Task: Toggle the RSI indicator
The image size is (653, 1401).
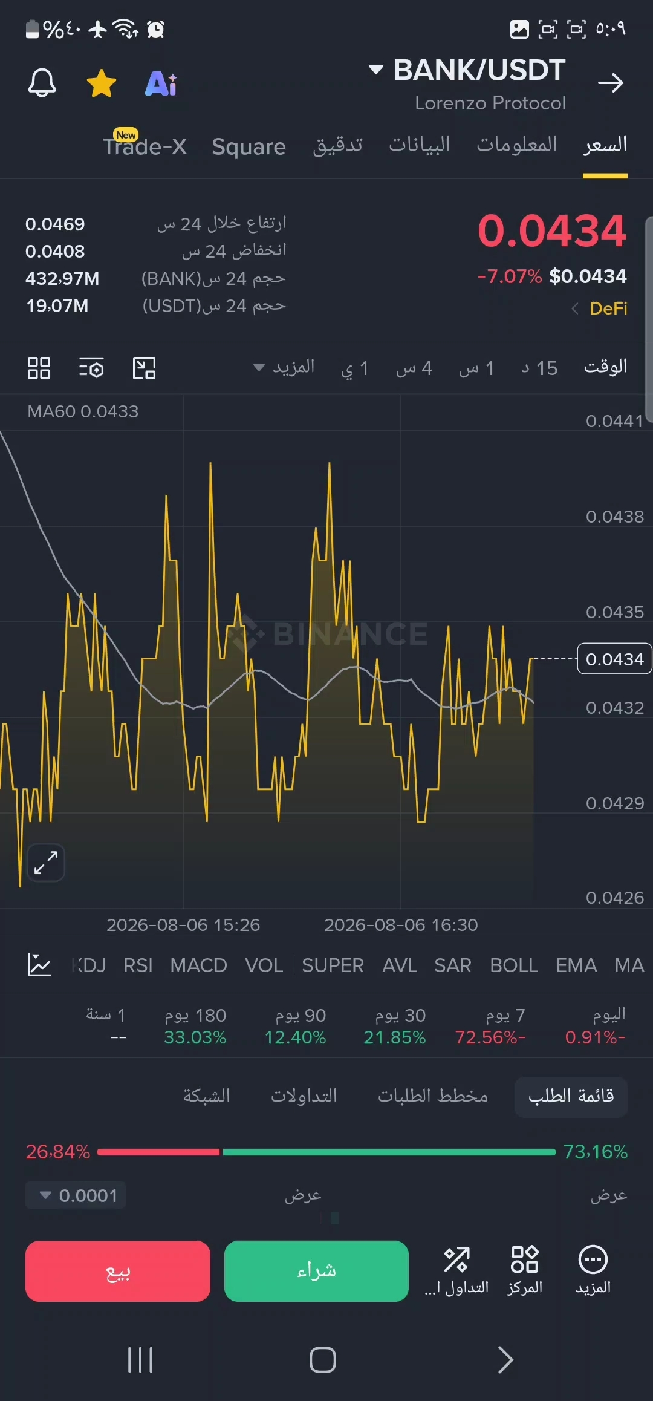Action: point(138,965)
